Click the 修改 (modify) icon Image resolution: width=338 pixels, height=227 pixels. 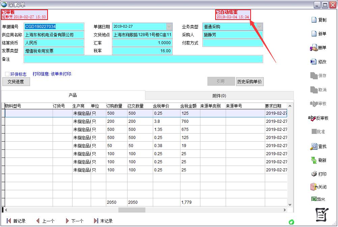(x=313, y=62)
